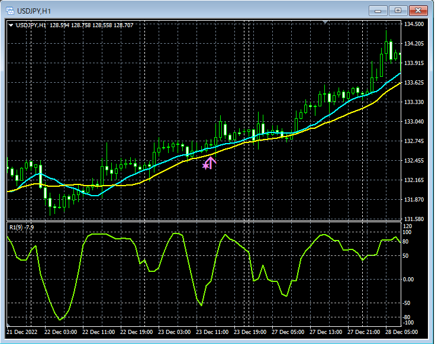
Task: Click the USDJPY chart window icon
Action: [10, 11]
